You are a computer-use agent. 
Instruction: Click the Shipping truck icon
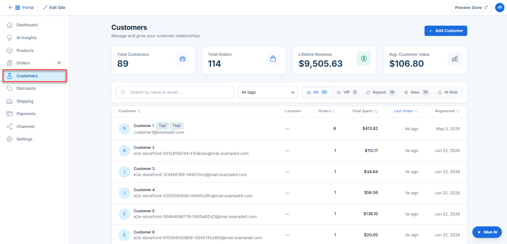click(10, 101)
